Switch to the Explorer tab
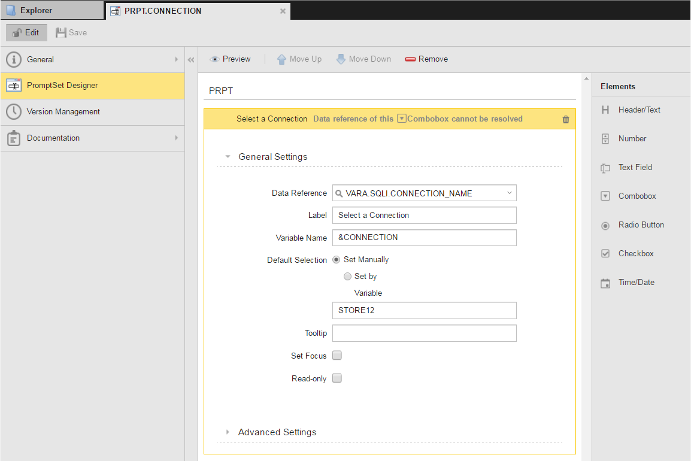The image size is (691, 461). tap(36, 11)
